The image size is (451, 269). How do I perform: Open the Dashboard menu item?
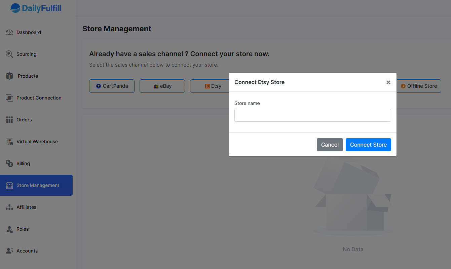(29, 32)
